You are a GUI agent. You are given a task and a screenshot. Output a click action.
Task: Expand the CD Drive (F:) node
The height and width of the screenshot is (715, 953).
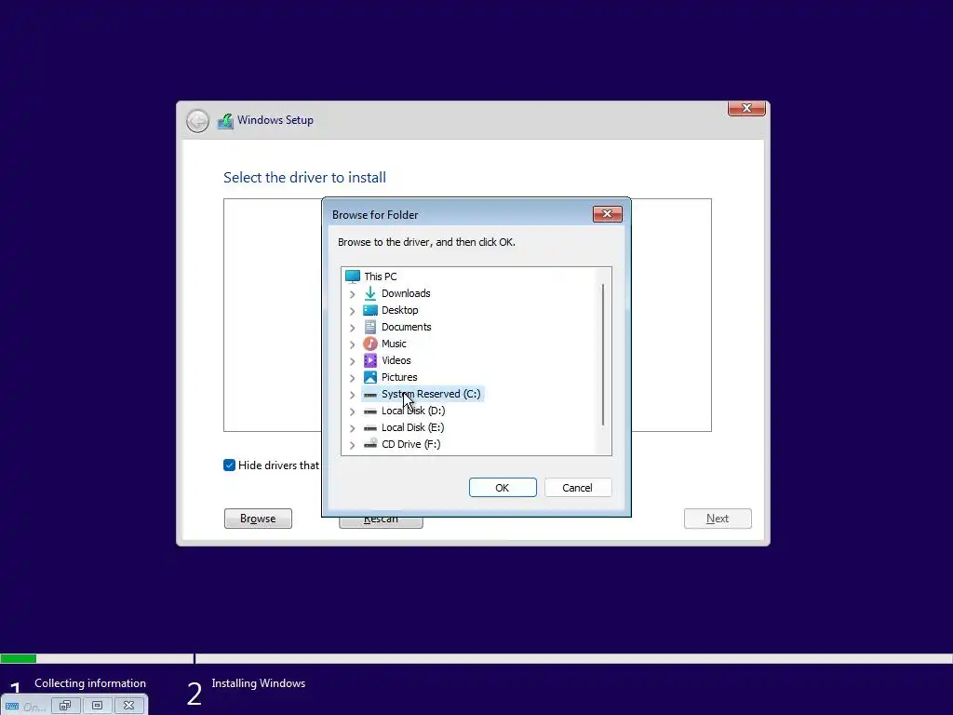click(352, 444)
